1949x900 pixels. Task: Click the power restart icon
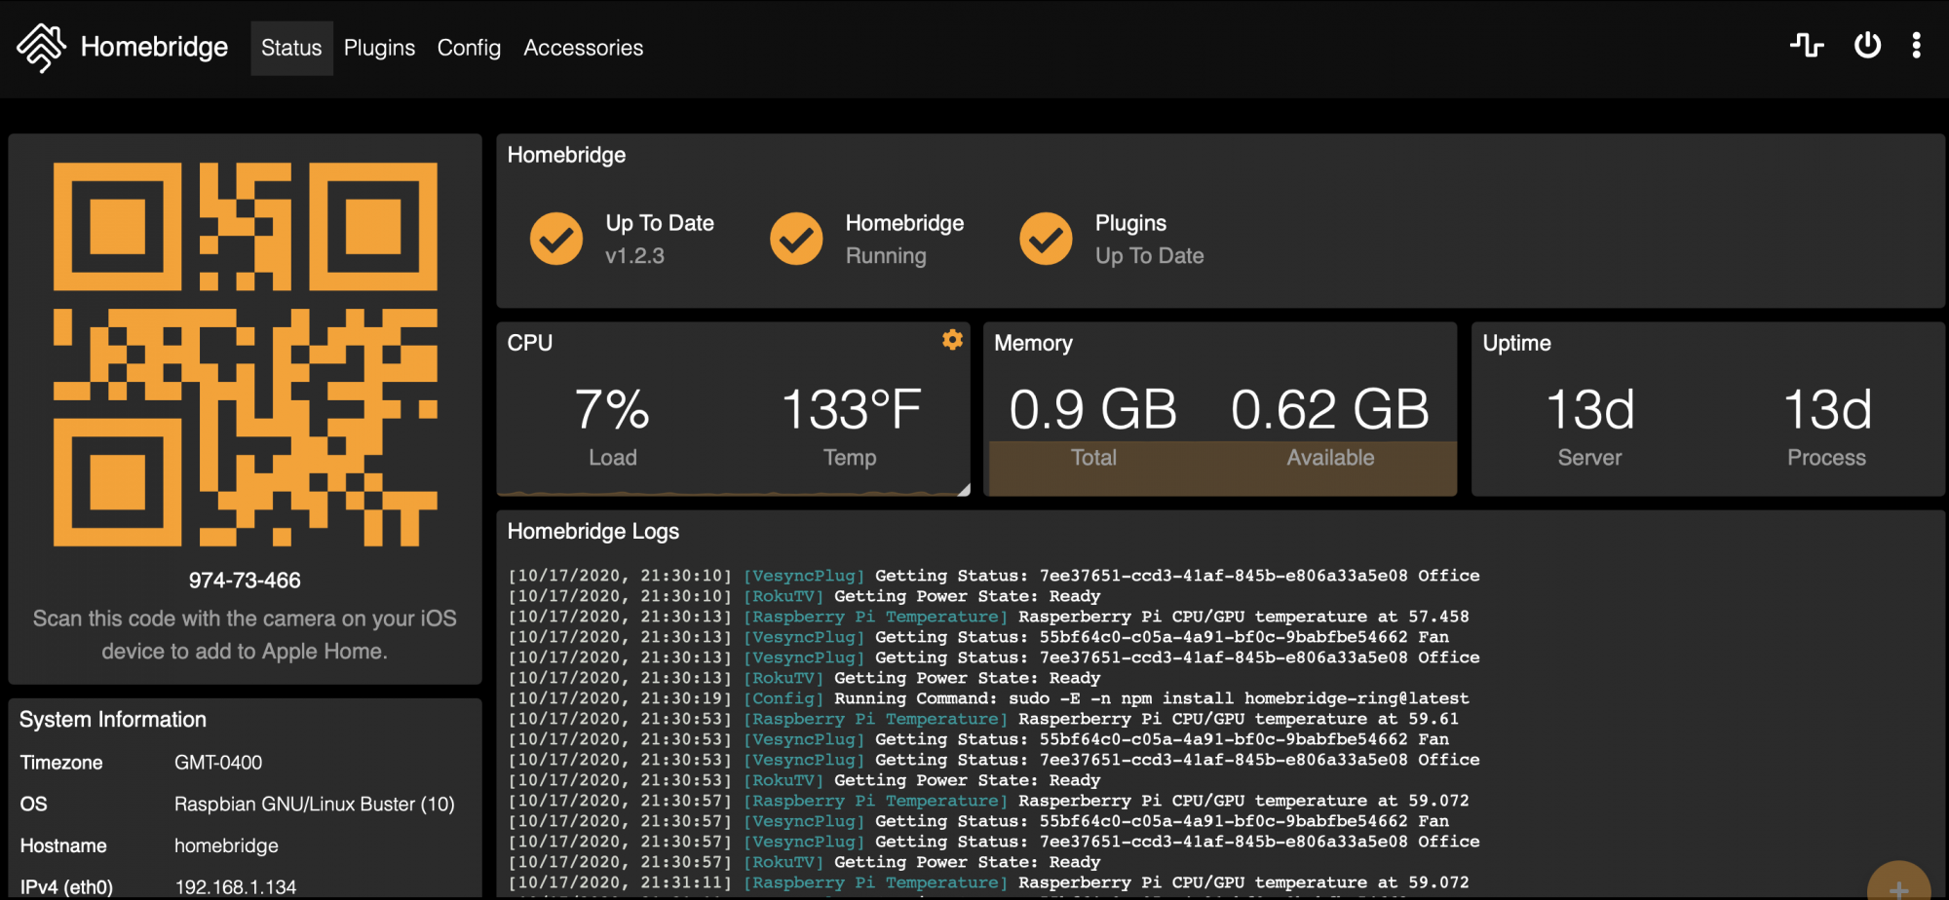(x=1867, y=45)
